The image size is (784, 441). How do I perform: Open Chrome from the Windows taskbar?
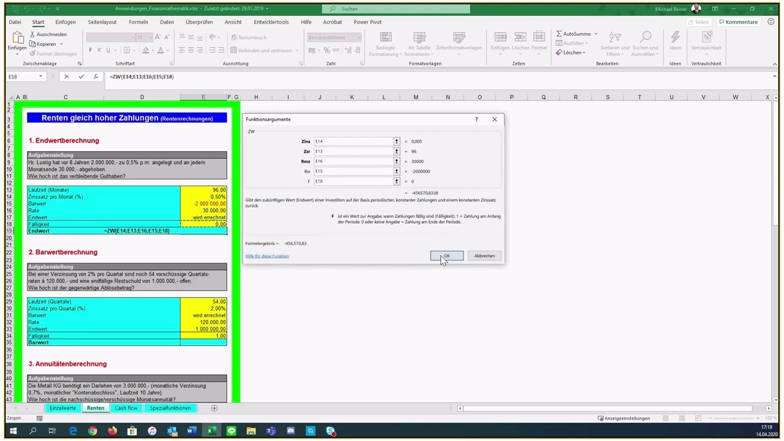point(92,431)
